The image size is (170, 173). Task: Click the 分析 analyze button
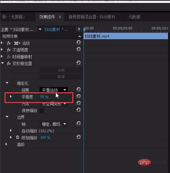[61, 70]
